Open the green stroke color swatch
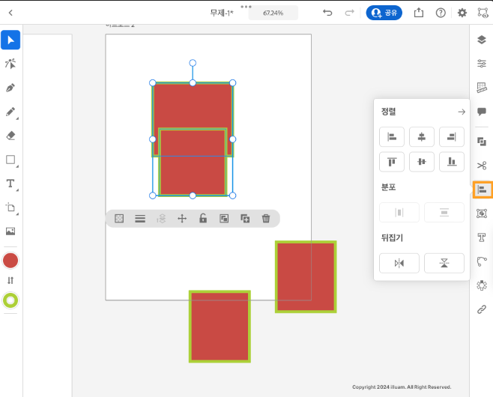This screenshot has height=397, width=493. click(10, 300)
